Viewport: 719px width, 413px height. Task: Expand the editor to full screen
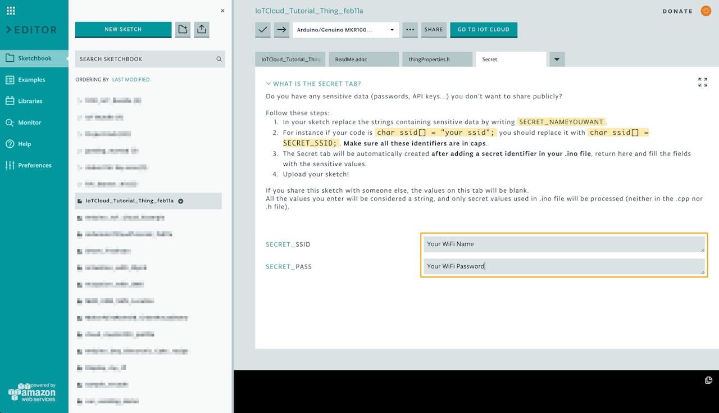pos(703,82)
